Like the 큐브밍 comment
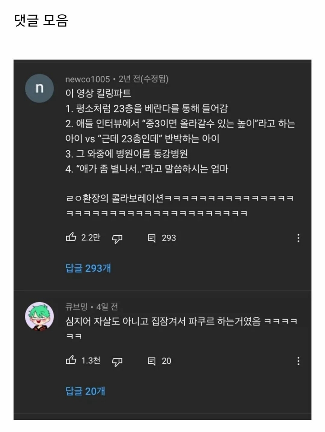The width and height of the screenshot is (325, 432). click(71, 360)
